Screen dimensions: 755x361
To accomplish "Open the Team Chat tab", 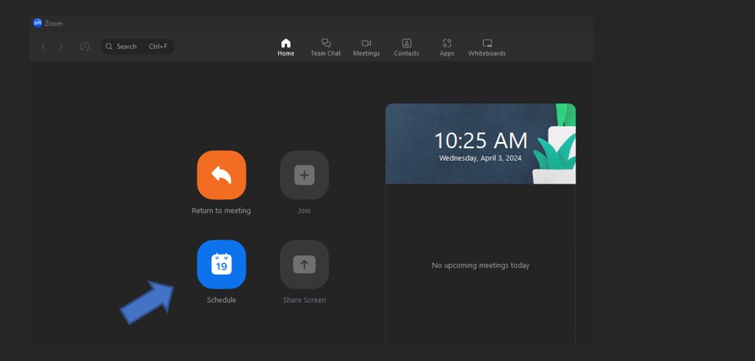I will [x=326, y=47].
